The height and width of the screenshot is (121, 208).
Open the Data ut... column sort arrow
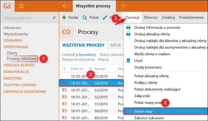point(91,69)
